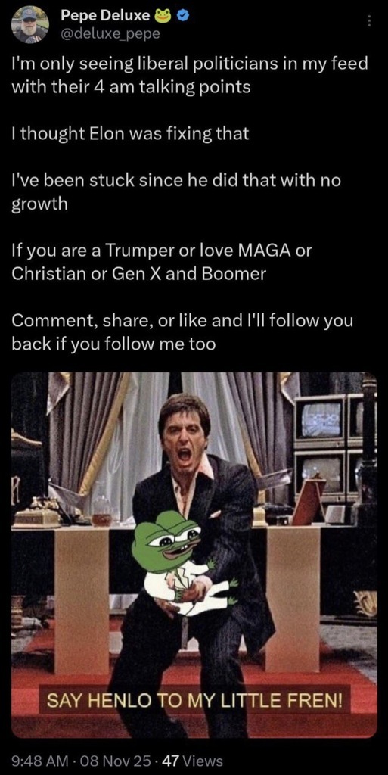Click the blue verified checkmark badge
The image size is (388, 775).
pos(181,16)
